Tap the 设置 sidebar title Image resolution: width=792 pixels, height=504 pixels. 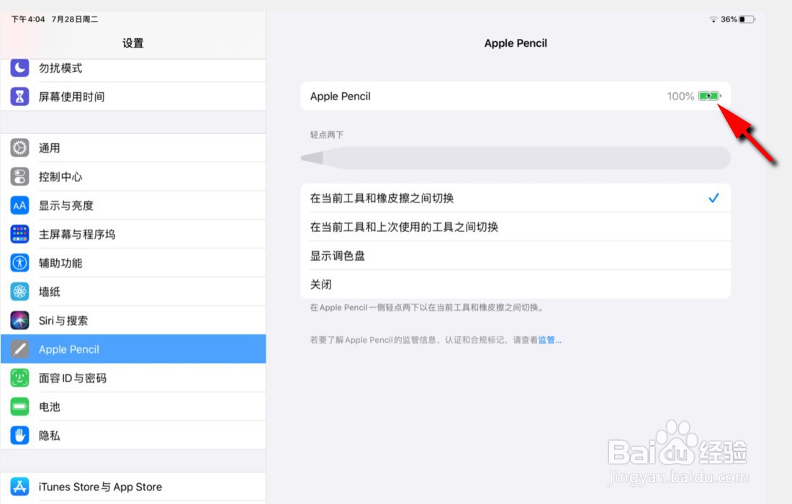tap(133, 43)
